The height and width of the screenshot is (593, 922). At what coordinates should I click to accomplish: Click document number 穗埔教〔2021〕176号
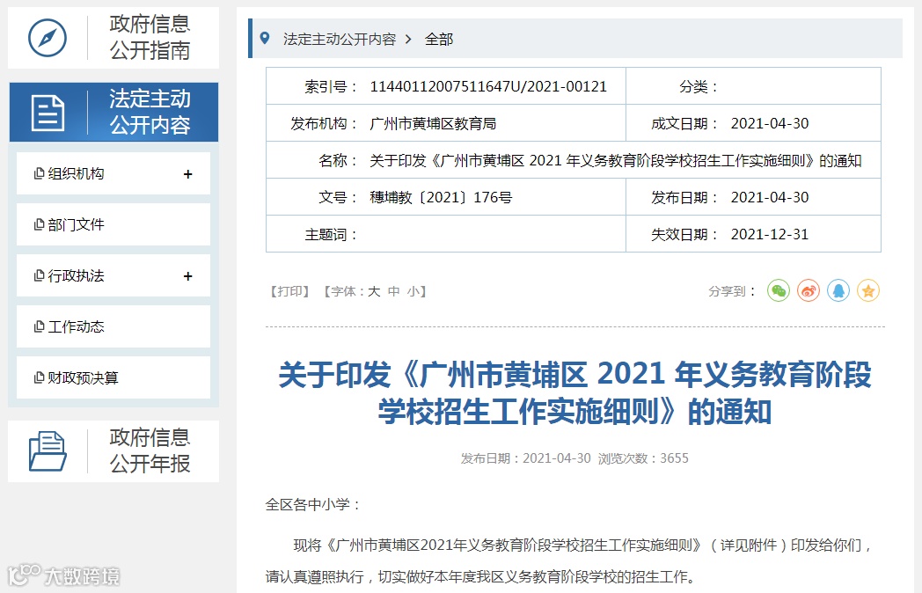pos(441,197)
